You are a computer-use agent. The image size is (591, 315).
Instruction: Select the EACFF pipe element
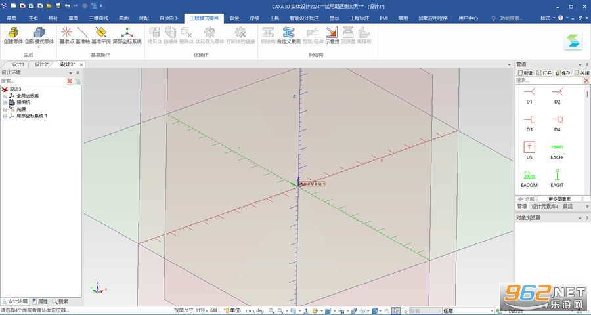[x=557, y=151]
